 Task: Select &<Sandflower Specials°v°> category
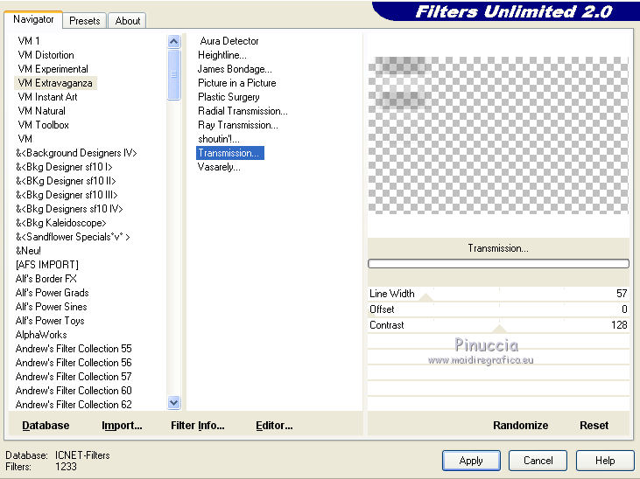click(x=73, y=237)
